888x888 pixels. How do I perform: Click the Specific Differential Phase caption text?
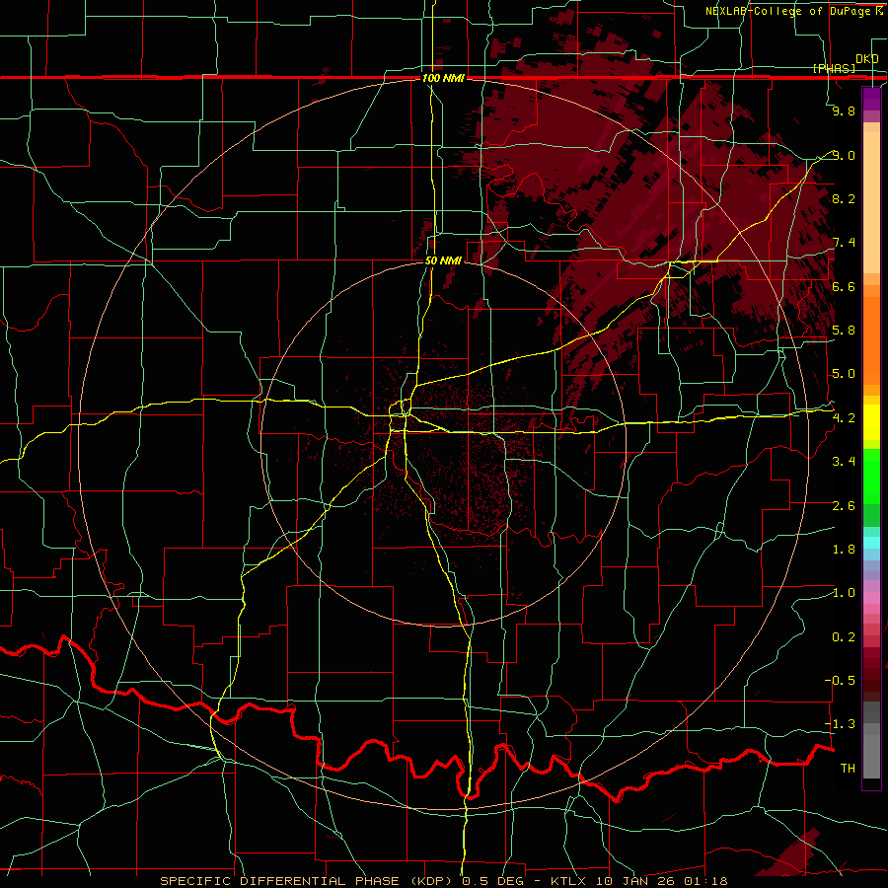[x=443, y=881]
